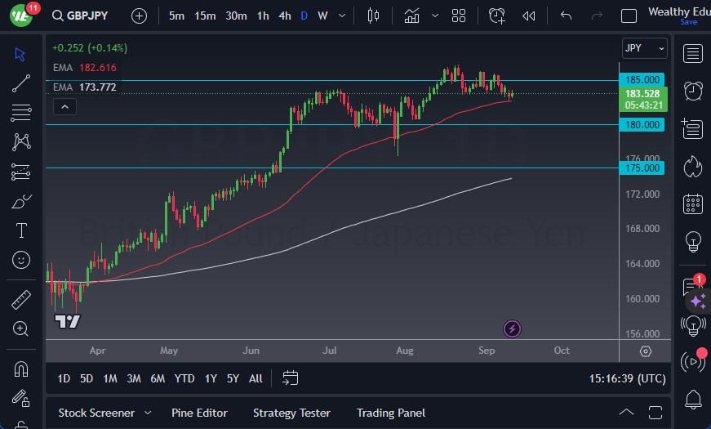Select the 4h timeframe button
Screen dimensions: 711x429
pyautogui.click(x=284, y=16)
